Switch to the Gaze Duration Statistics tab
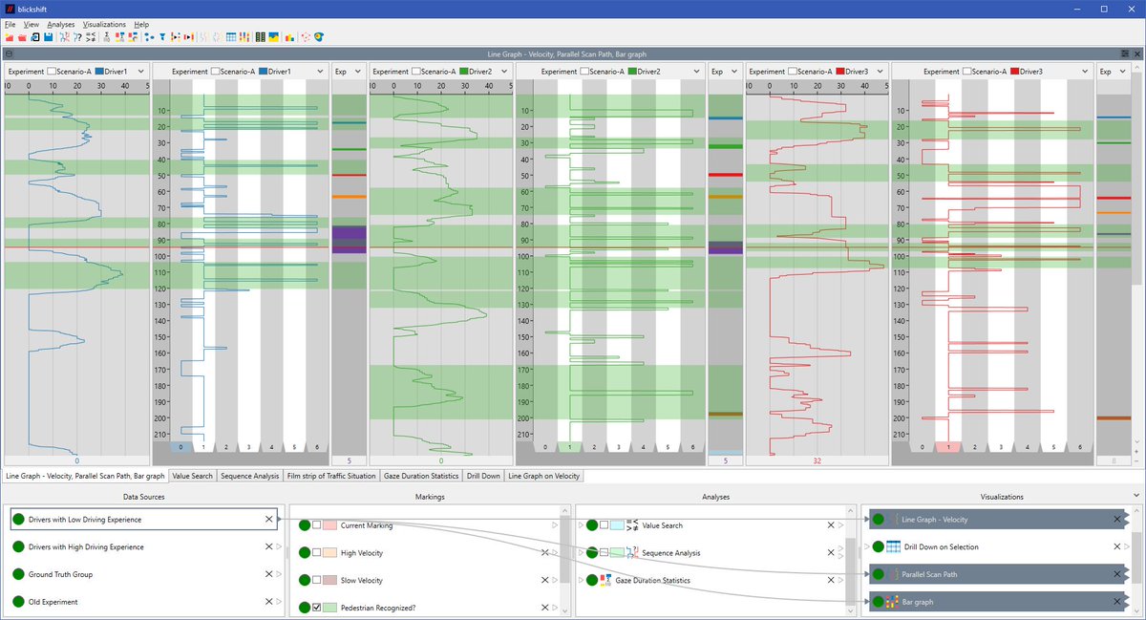1146x620 pixels. [x=421, y=475]
